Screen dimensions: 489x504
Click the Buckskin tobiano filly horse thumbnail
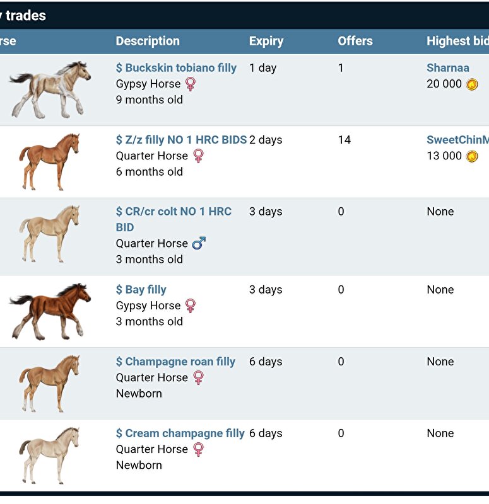[50, 89]
